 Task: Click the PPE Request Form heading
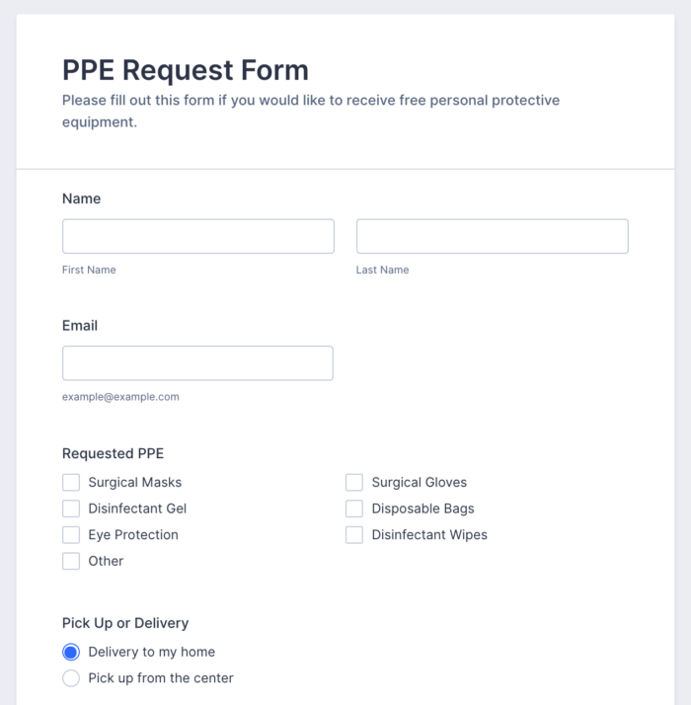[x=186, y=70]
